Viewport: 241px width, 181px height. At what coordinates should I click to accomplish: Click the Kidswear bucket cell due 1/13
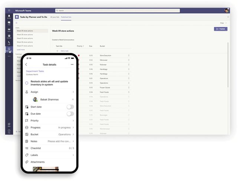103,65
